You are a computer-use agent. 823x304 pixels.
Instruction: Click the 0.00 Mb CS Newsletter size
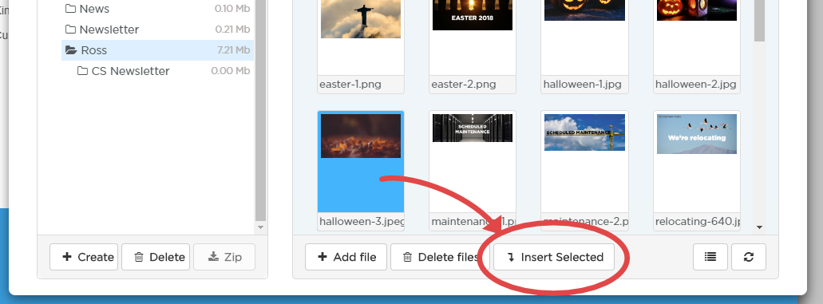tap(231, 71)
